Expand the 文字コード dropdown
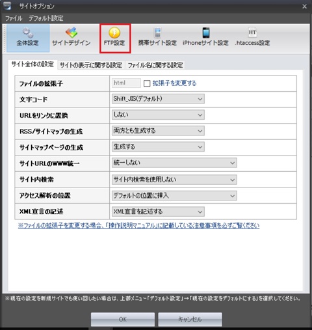This screenshot has width=312, height=330. point(158,99)
